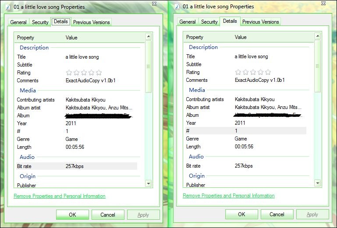Set first rating star in right window

pyautogui.click(x=238, y=72)
